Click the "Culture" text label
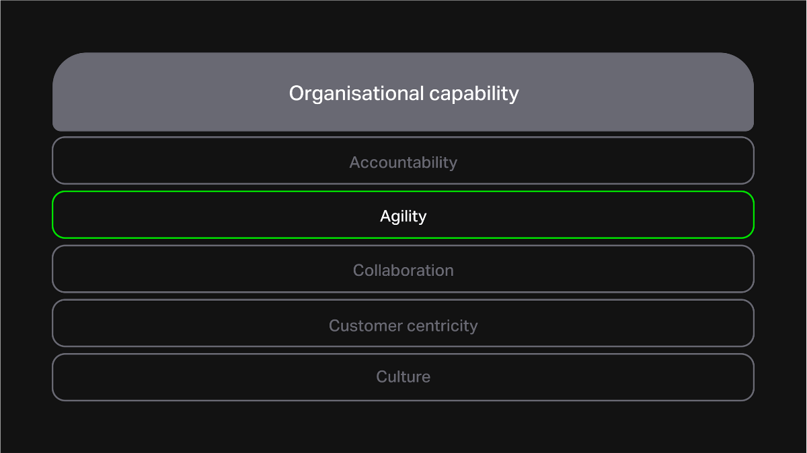Image resolution: width=807 pixels, height=453 pixels. (x=403, y=376)
